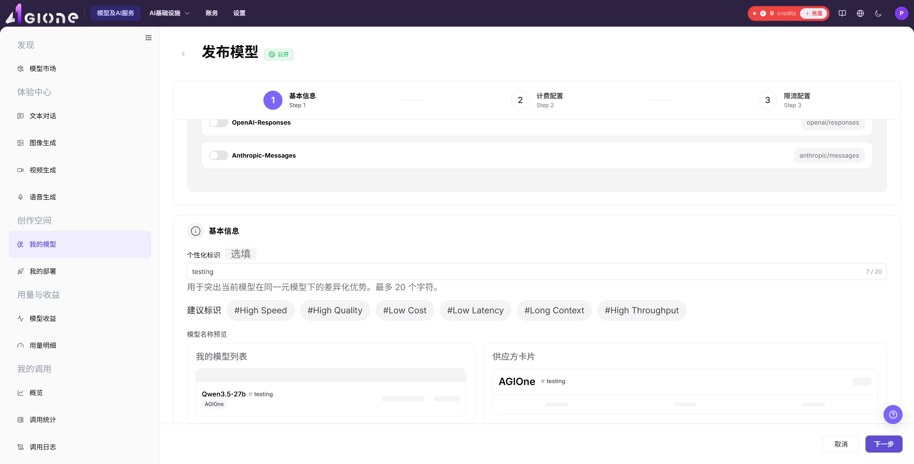
Task: Open 我的部署 in sidebar
Action: click(80, 271)
